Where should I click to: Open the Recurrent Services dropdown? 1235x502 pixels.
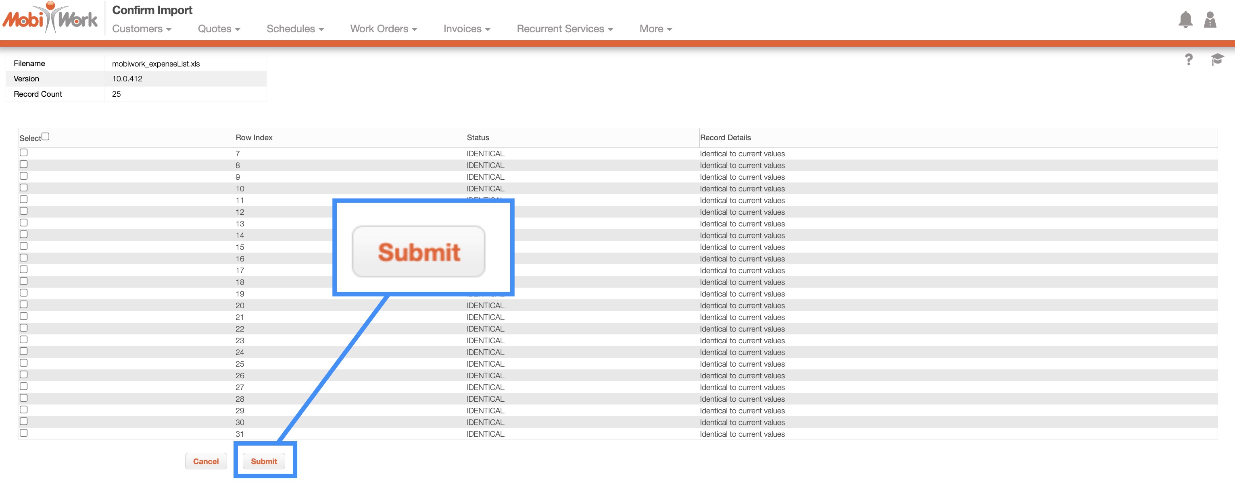(565, 29)
